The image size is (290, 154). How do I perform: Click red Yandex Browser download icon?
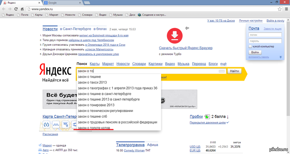[174, 36]
